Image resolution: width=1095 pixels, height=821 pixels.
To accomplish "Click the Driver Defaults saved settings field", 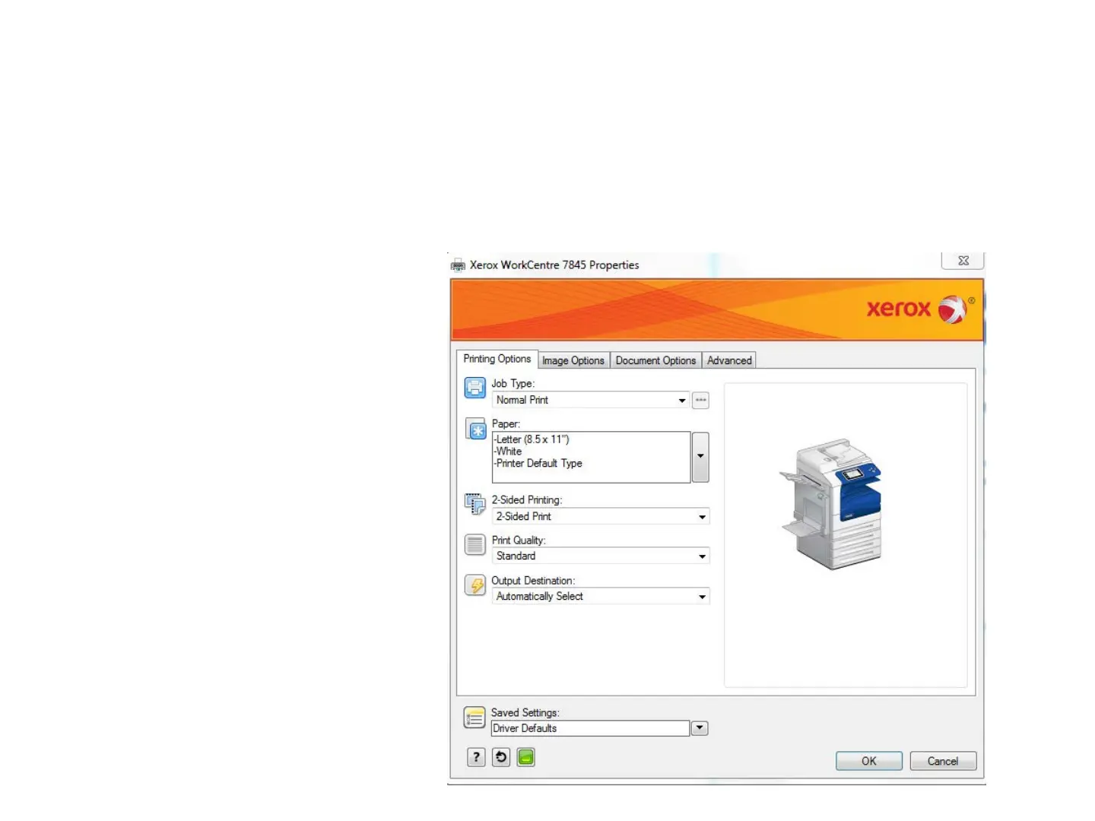I will 590,728.
